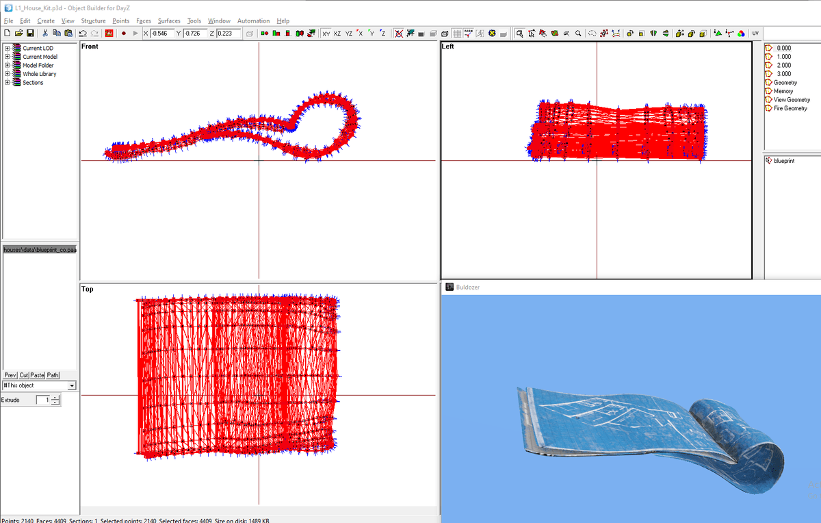This screenshot has height=523, width=821.
Task: Click the color picker icon on the toolbar
Action: click(x=740, y=33)
